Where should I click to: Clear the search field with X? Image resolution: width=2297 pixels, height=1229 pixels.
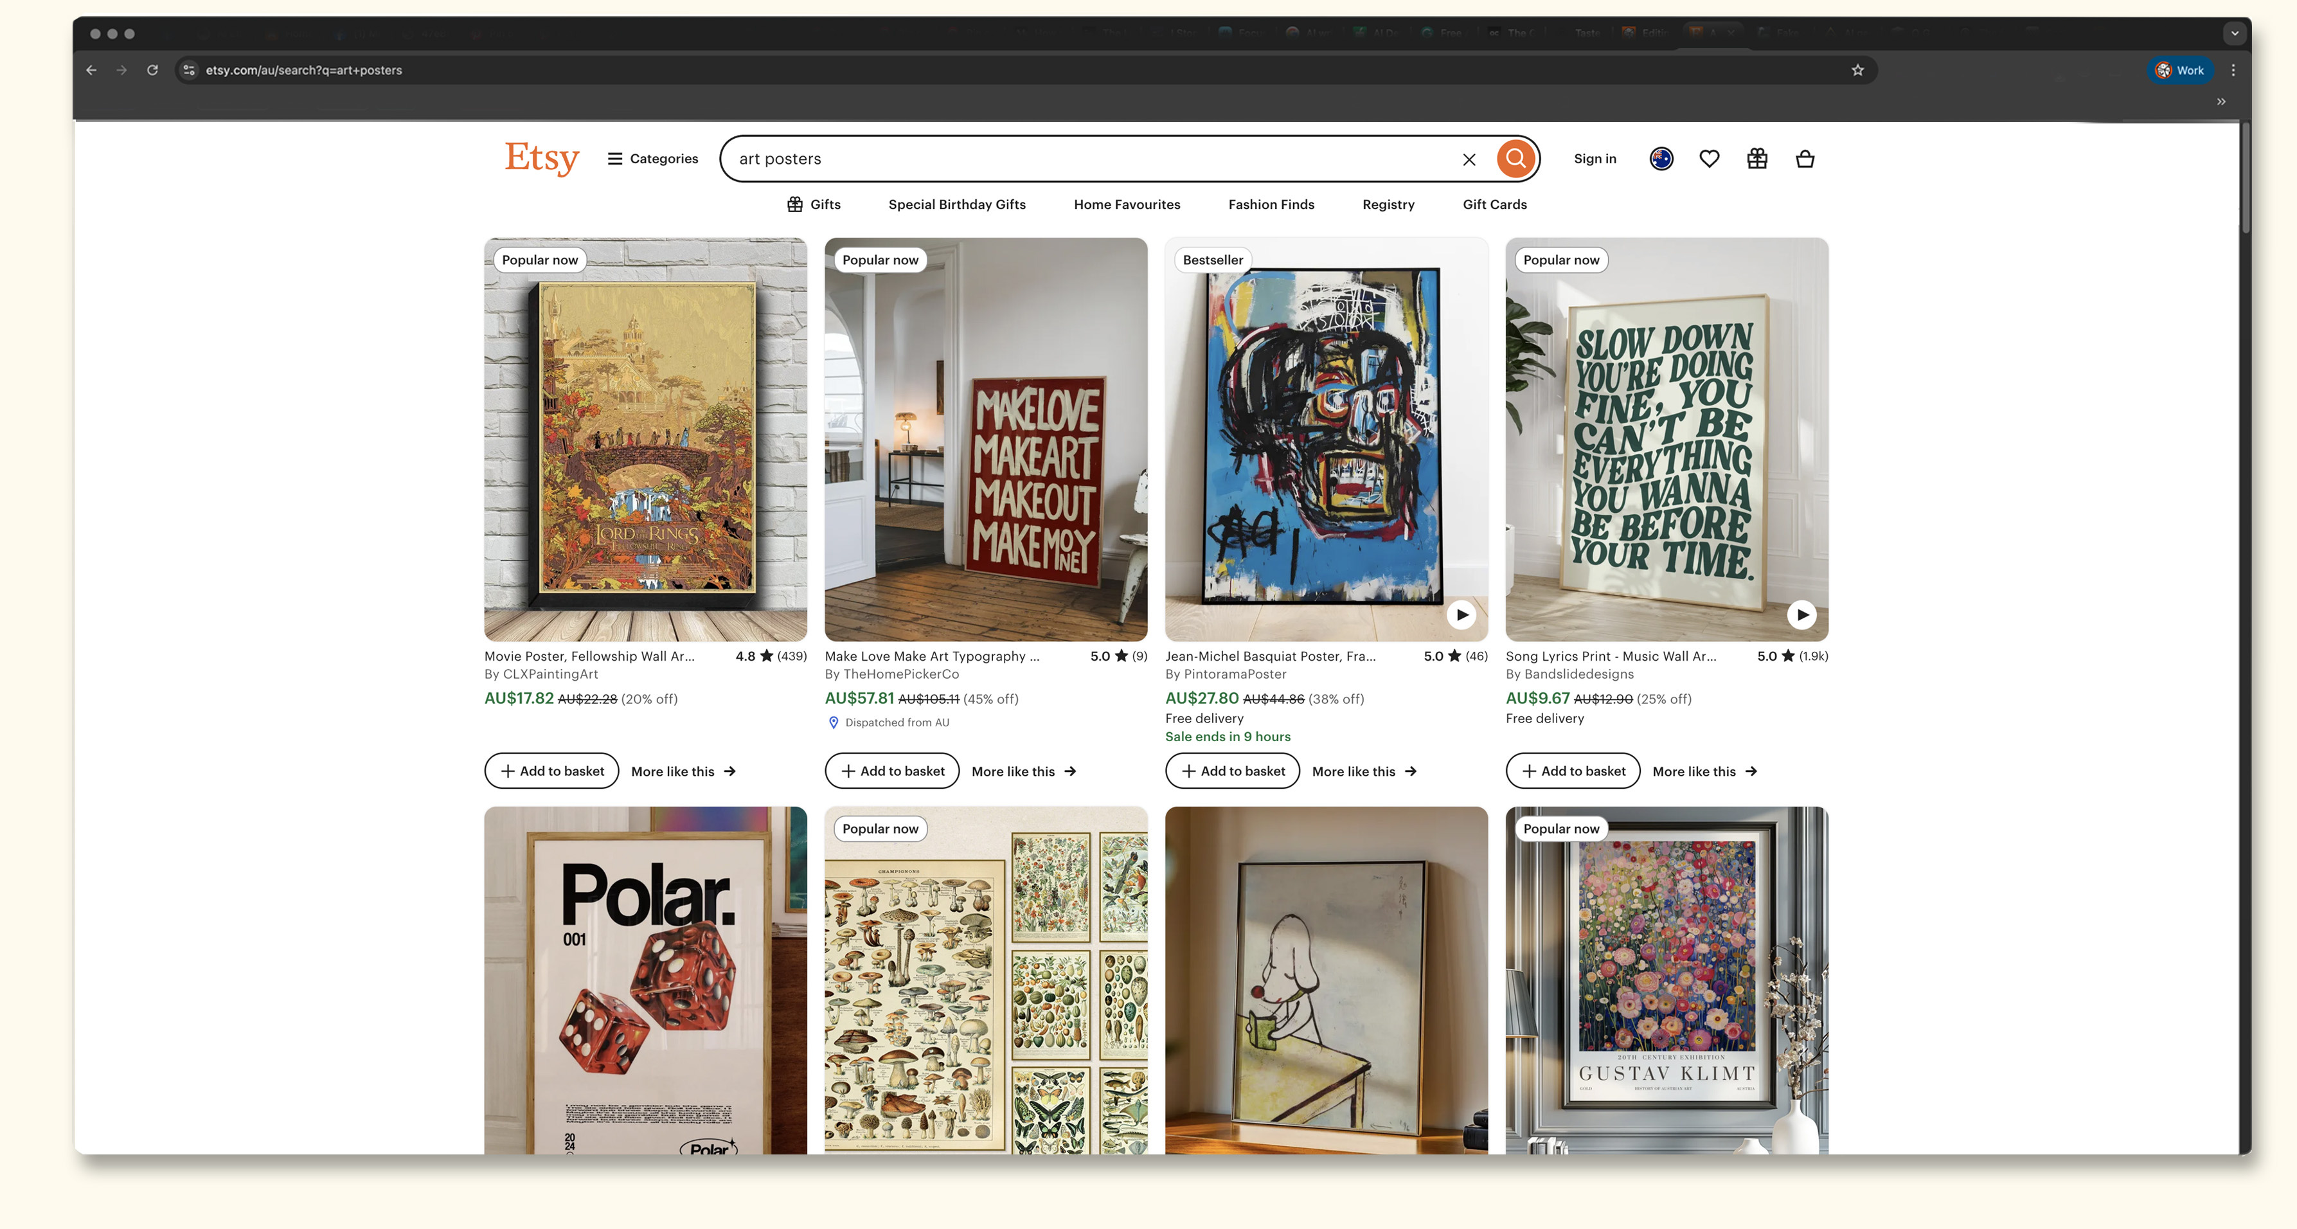[x=1469, y=159]
